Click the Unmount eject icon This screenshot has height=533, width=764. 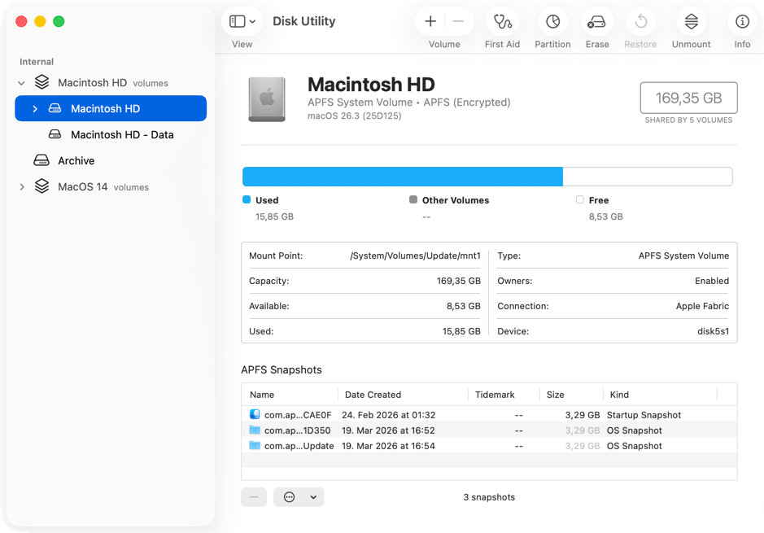691,21
